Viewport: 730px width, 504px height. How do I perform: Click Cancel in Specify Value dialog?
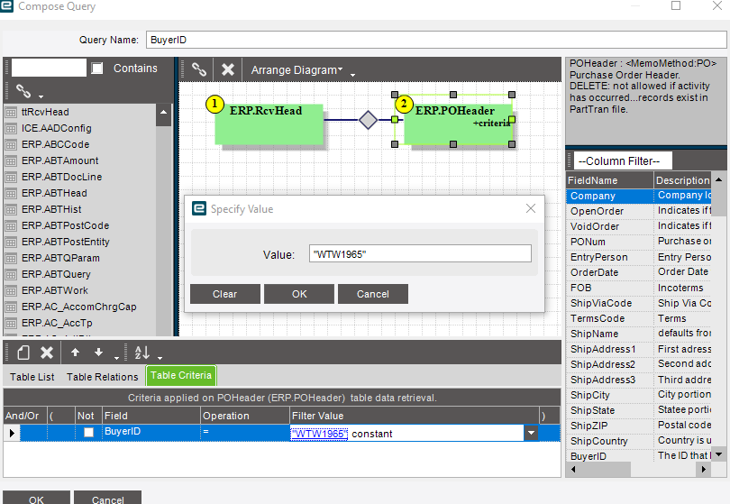click(x=373, y=294)
